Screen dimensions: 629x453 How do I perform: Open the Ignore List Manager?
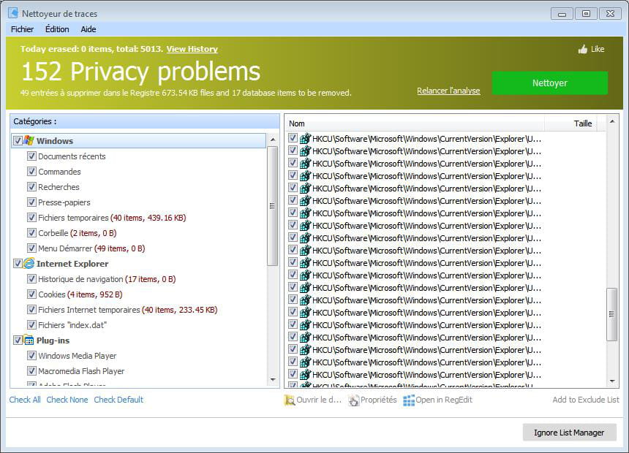tap(569, 433)
